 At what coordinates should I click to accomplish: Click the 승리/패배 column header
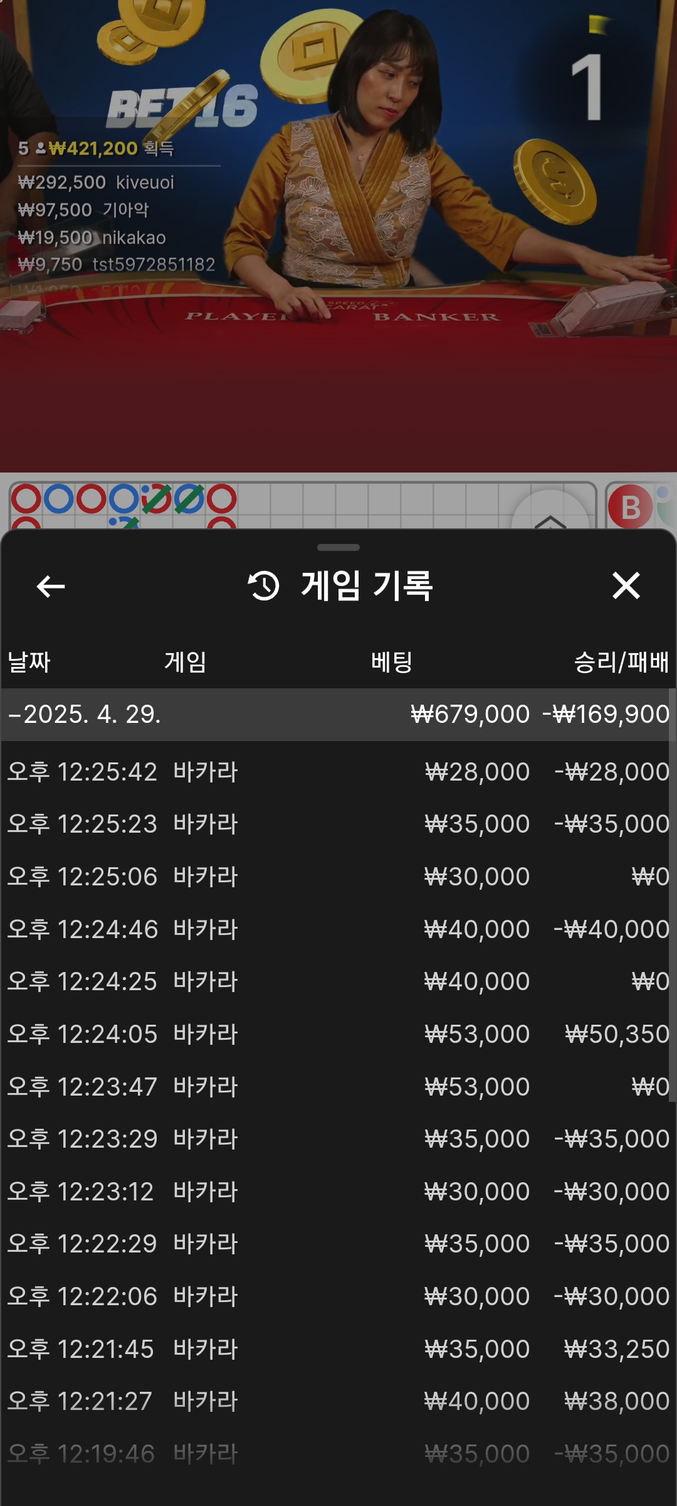tap(621, 662)
